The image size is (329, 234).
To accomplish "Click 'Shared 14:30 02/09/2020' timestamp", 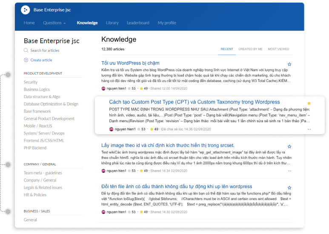I will (169, 212).
